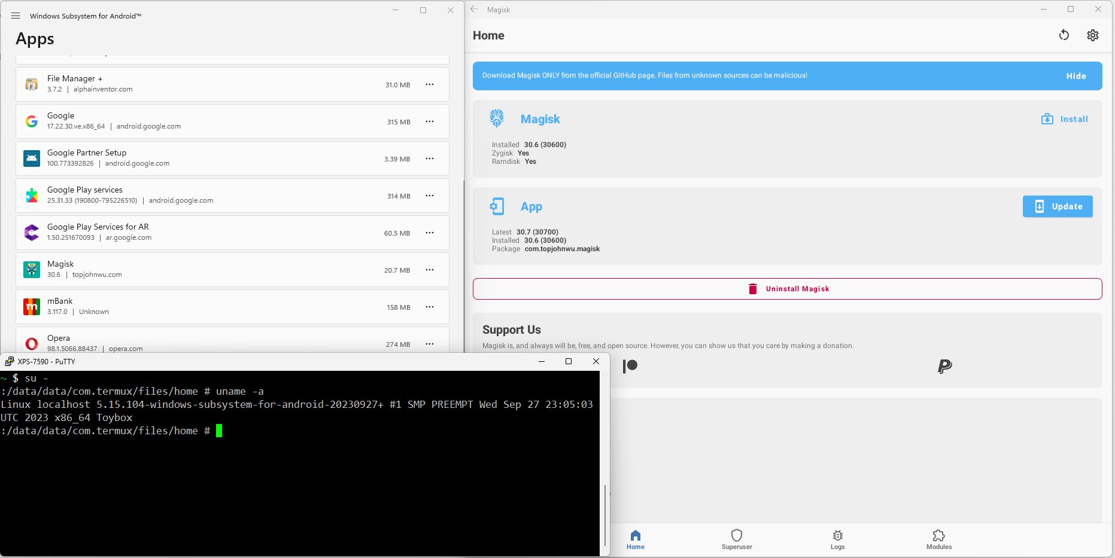Open Magisk app row more options

coord(430,270)
